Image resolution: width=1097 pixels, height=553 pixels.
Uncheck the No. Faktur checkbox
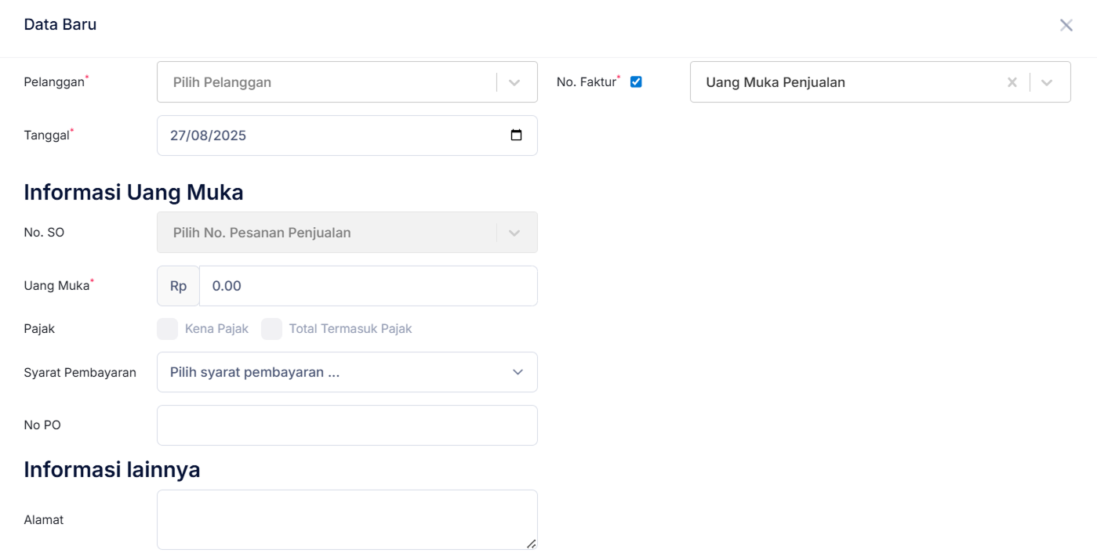coord(636,81)
